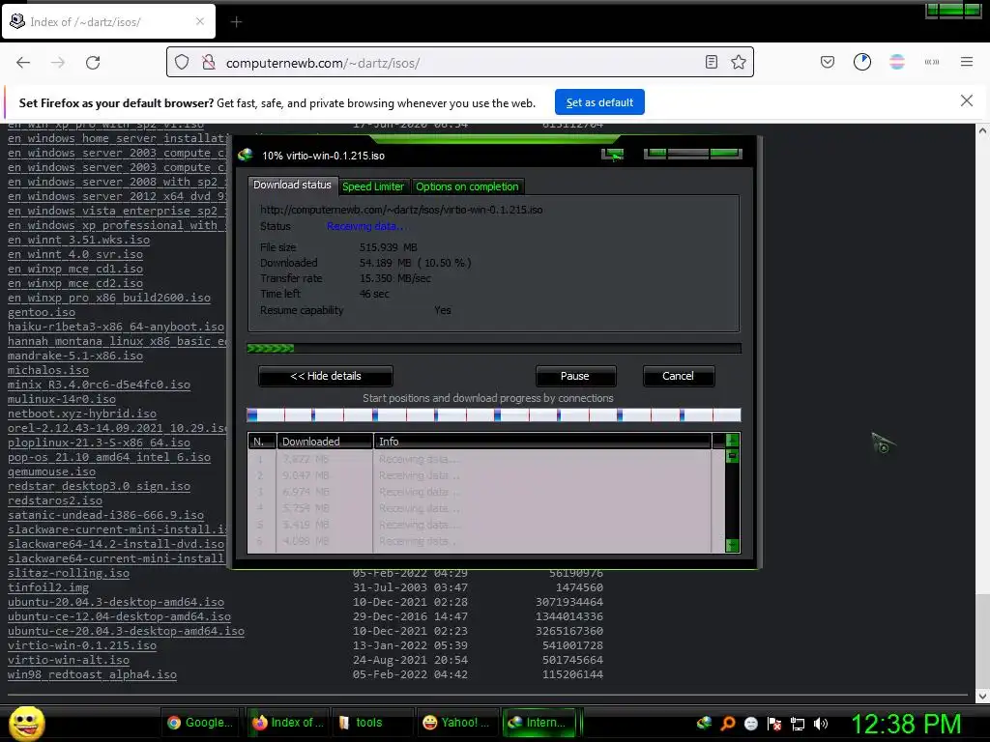
Task: Click the green download progress bar
Action: click(x=494, y=348)
